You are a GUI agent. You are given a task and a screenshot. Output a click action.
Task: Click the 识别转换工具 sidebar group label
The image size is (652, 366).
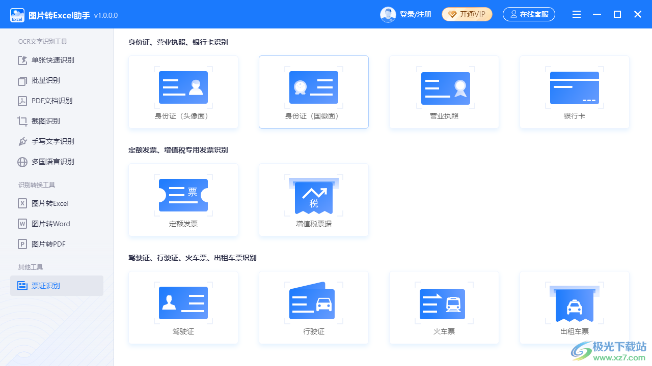click(x=37, y=185)
